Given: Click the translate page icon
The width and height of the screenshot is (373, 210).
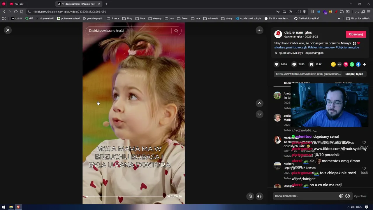Looking at the screenshot, I should (x=291, y=12).
